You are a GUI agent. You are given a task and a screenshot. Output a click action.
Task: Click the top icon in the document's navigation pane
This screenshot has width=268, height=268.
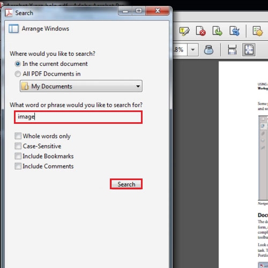coord(263,119)
